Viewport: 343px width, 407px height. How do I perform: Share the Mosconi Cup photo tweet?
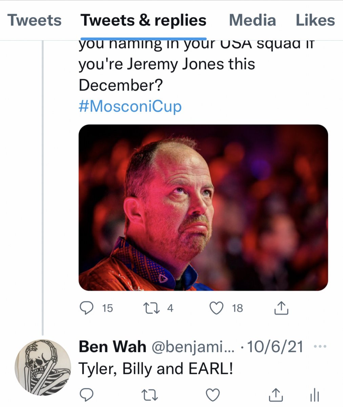[281, 308]
